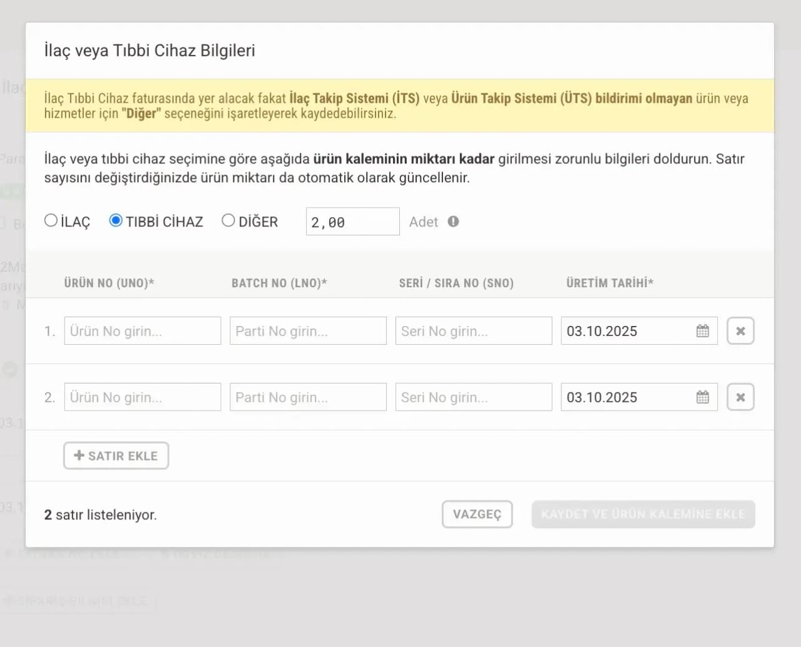This screenshot has height=647, width=801.
Task: Click the info icon next to Adet
Action: coord(453,222)
